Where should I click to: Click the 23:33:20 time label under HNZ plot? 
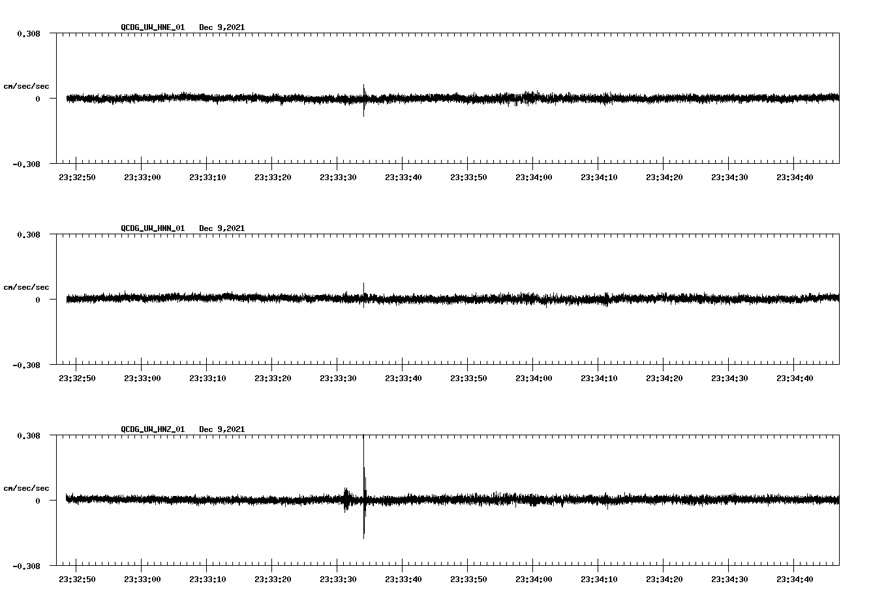click(273, 580)
